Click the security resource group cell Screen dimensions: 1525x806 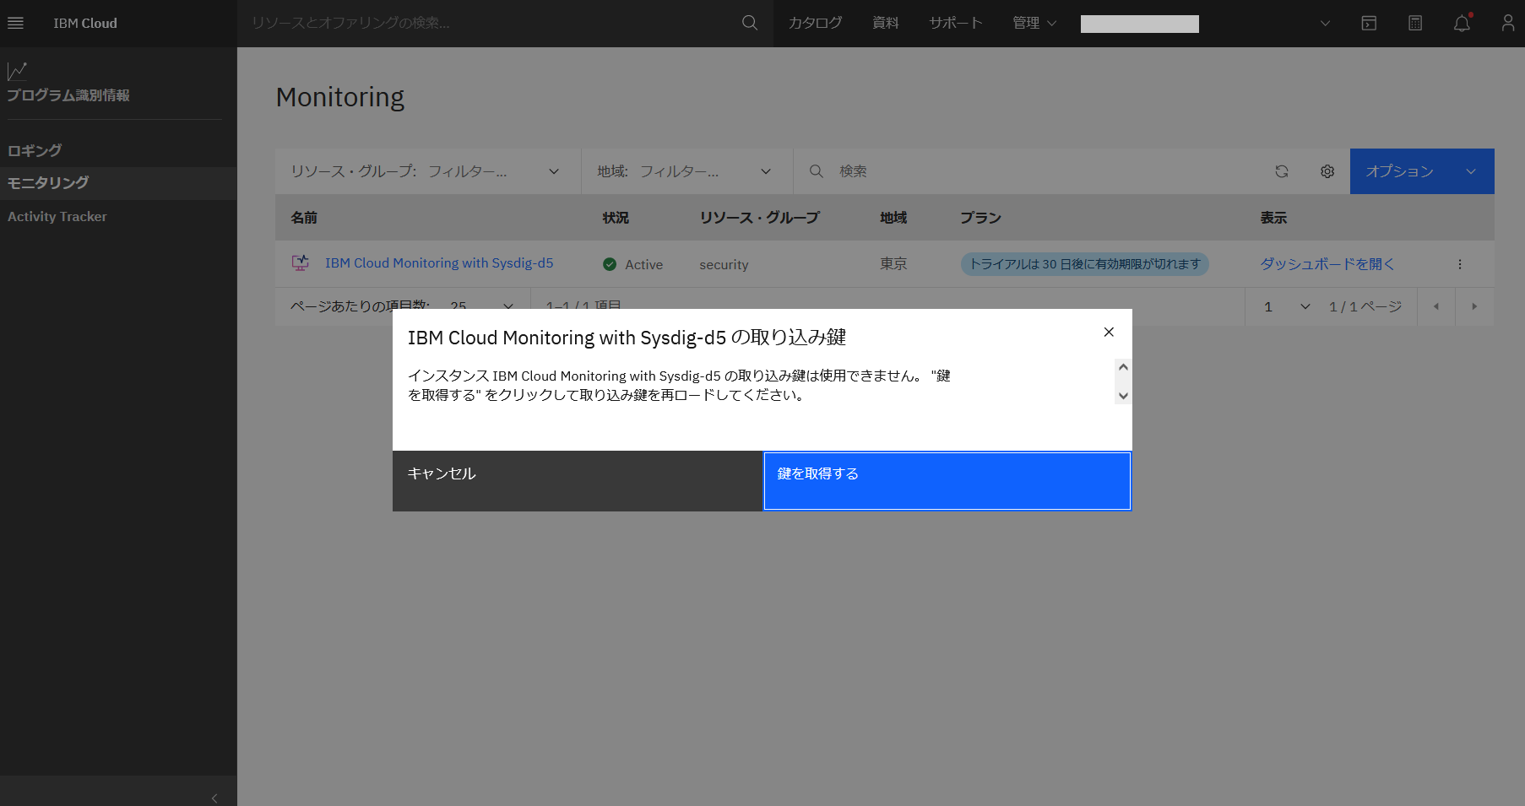point(724,264)
